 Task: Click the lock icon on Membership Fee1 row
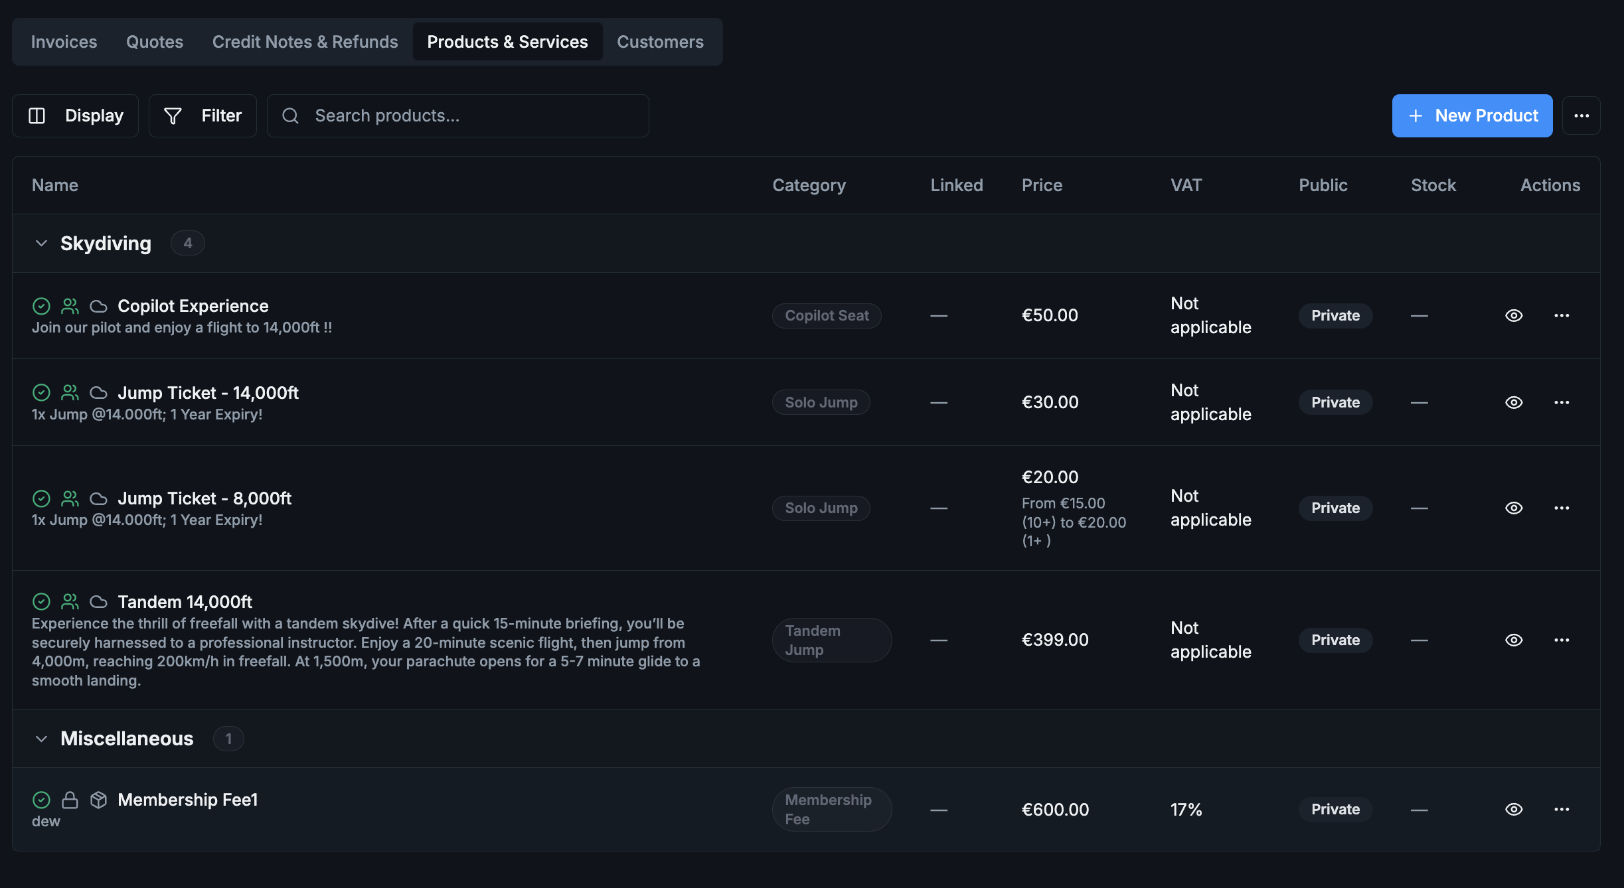click(70, 800)
